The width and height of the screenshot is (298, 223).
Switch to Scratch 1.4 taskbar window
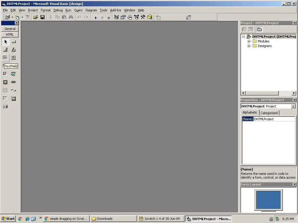(161, 219)
